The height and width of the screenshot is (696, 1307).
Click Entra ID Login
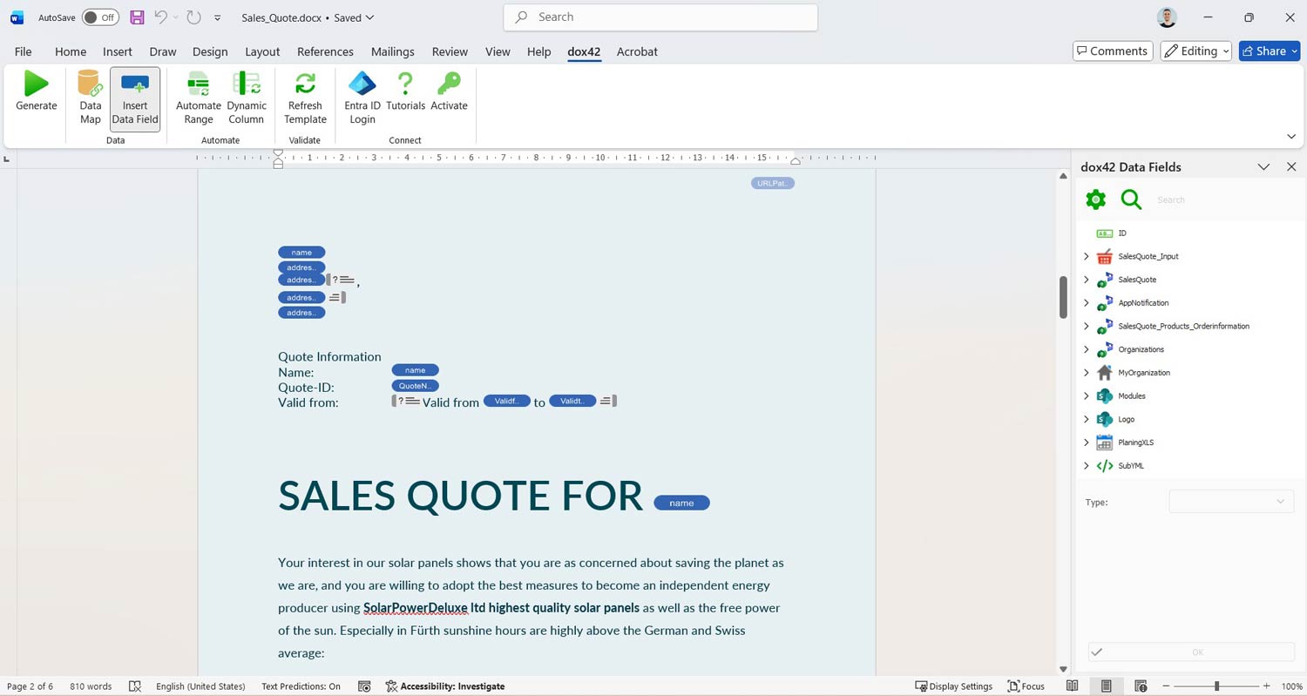(362, 96)
